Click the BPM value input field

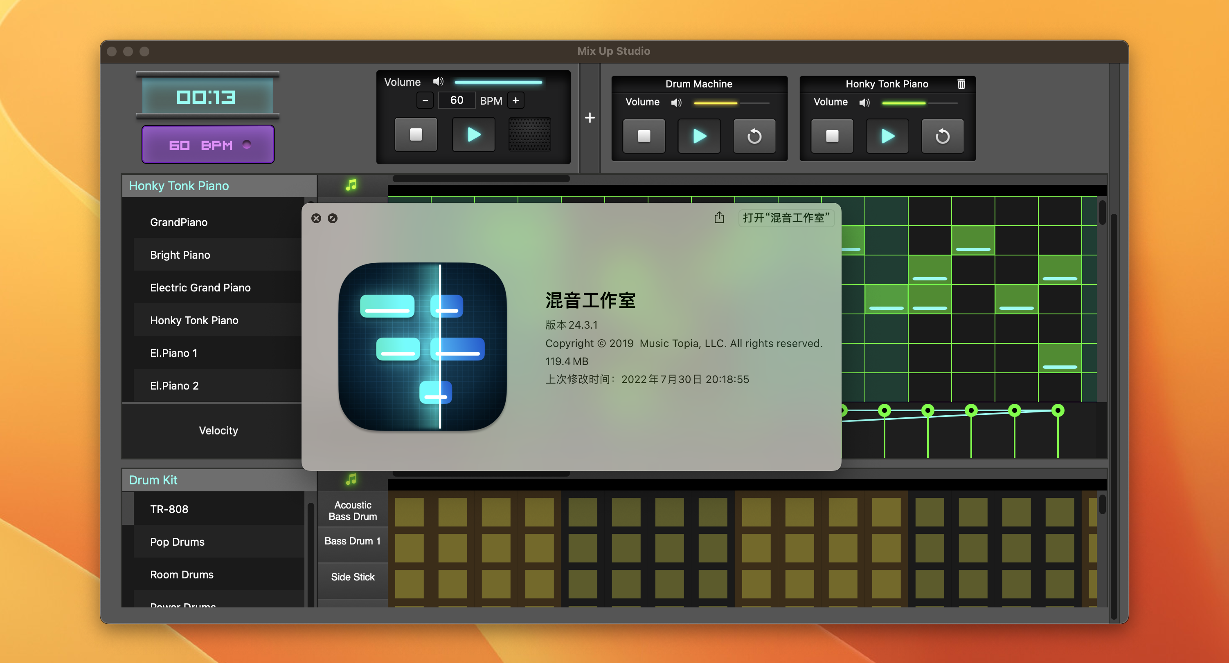coord(457,101)
